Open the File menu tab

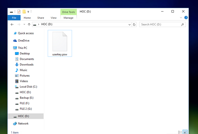(14, 18)
